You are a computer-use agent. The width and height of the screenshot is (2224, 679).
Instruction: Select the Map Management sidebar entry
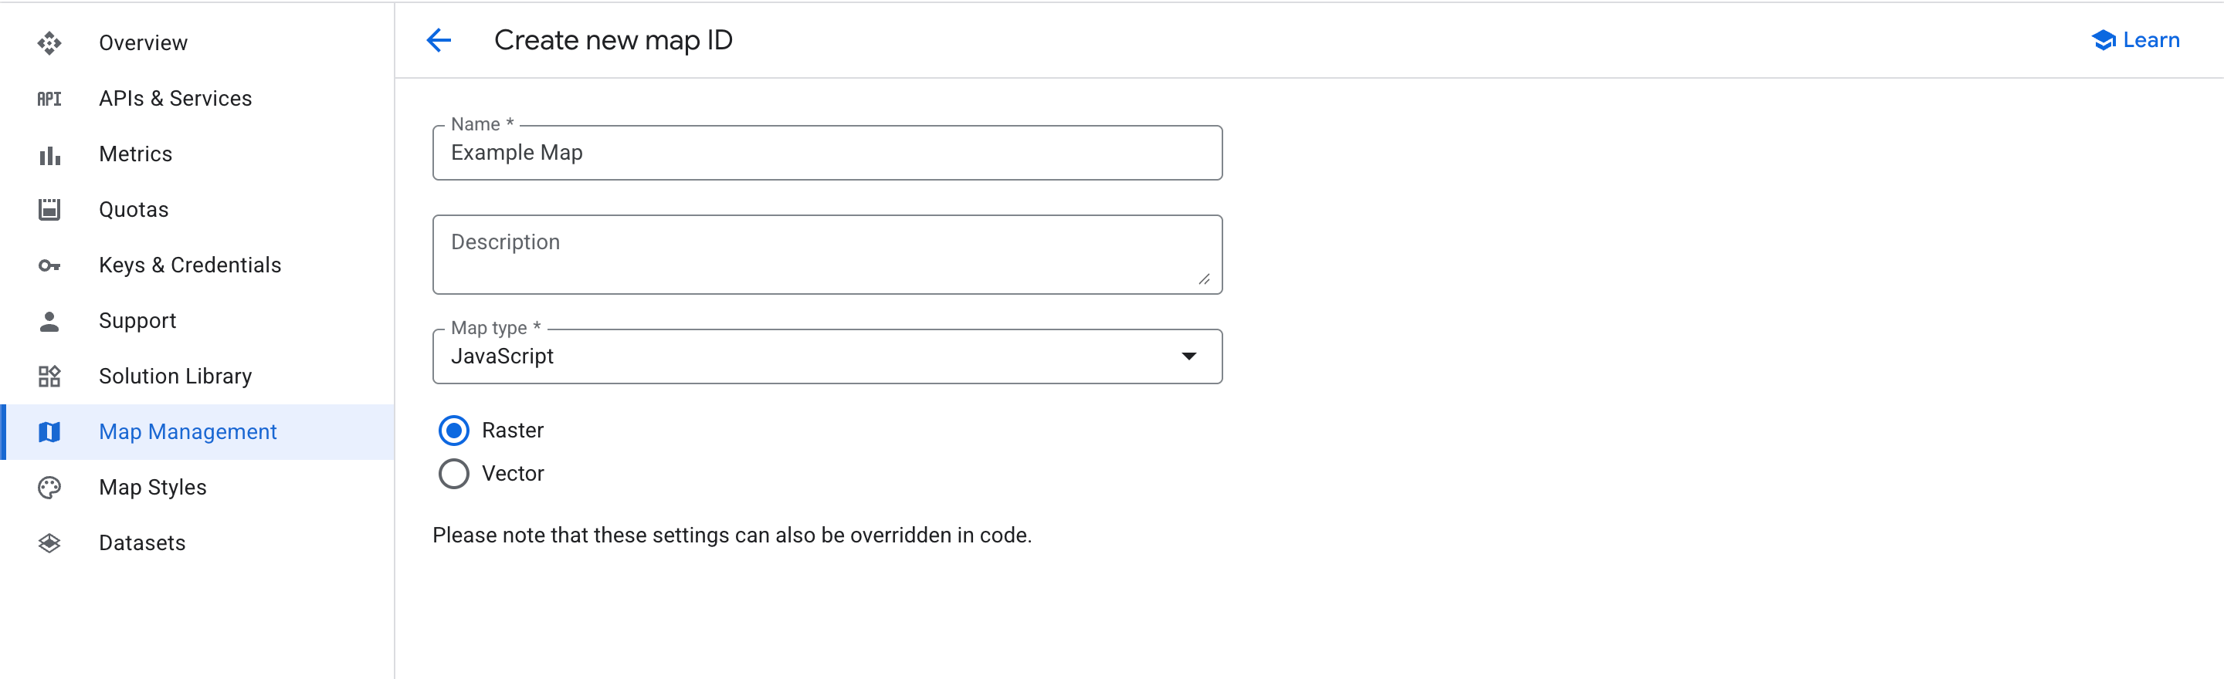(188, 431)
